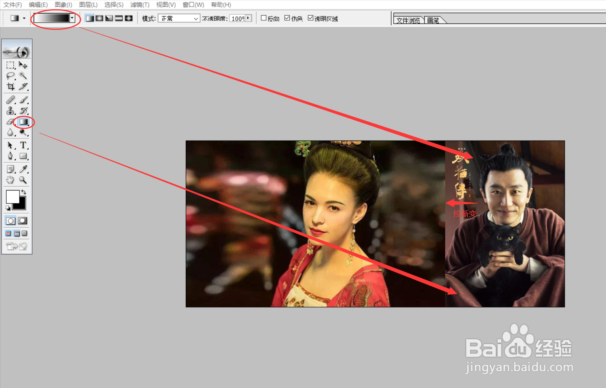Open the 帮助(H) menu
Viewport: 606px width, 388px height.
221,5
